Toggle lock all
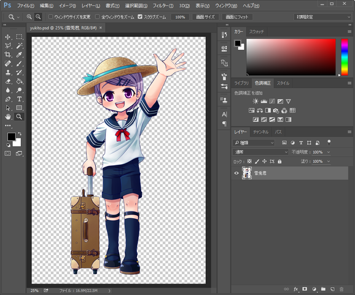355x295 pixels. coord(279,161)
